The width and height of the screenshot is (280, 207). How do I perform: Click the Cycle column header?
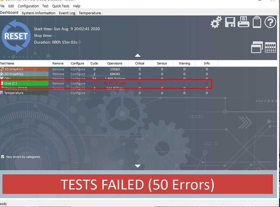click(94, 63)
